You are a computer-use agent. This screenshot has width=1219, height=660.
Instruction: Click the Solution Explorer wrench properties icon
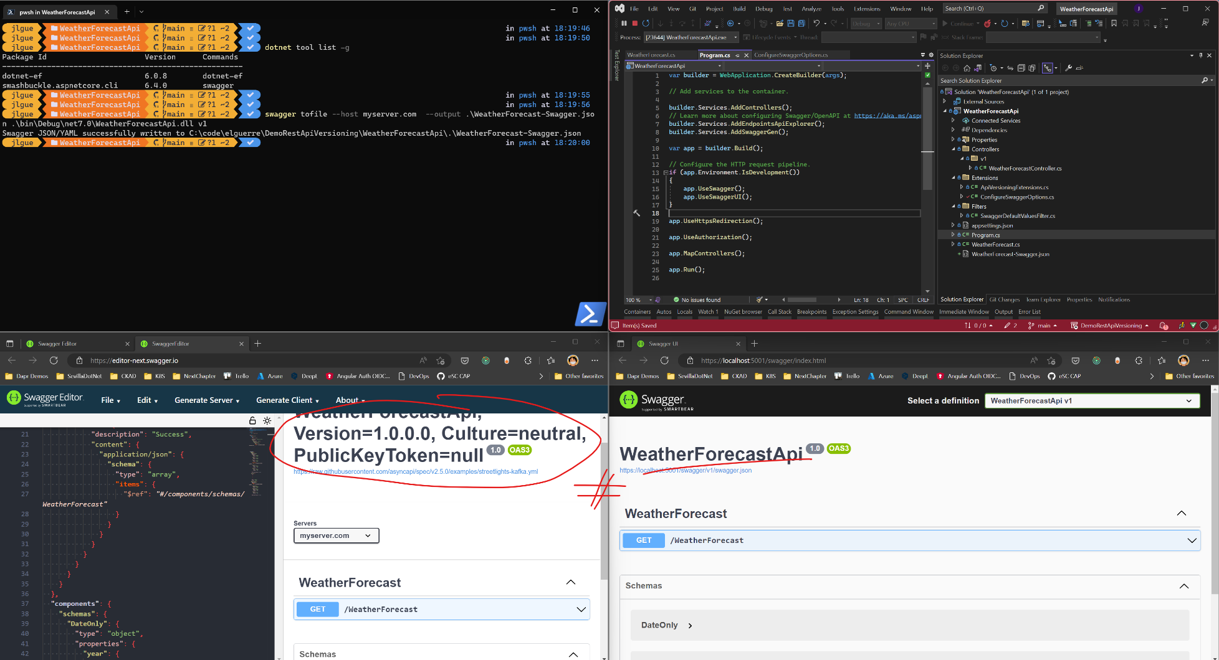(x=1068, y=68)
